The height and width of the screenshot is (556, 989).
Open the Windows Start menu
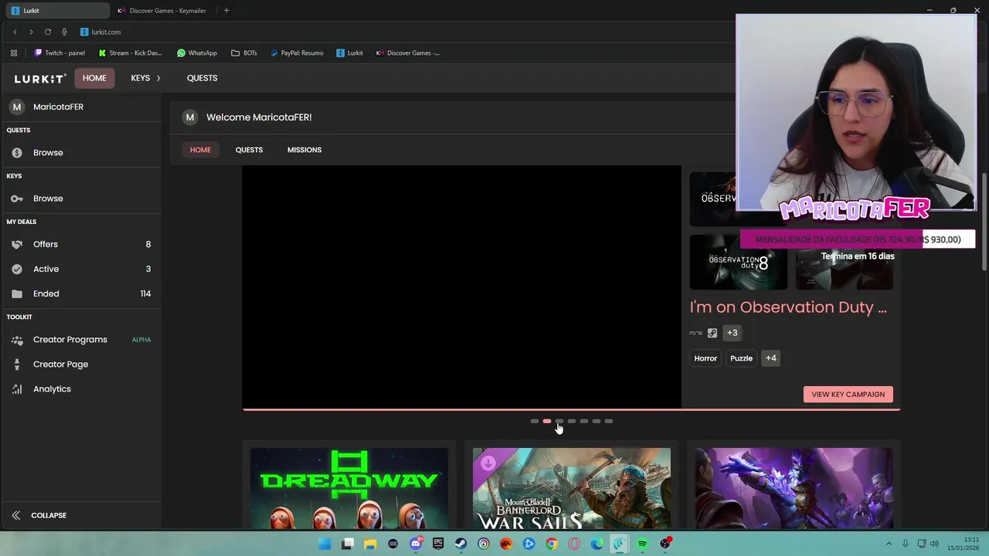[x=325, y=544]
